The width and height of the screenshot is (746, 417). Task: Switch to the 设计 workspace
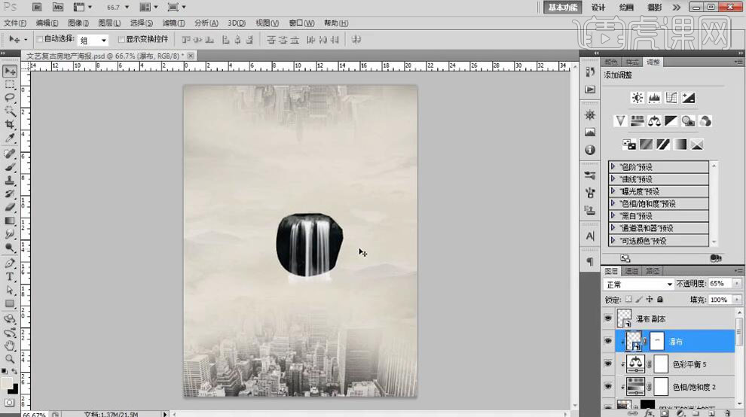(598, 7)
